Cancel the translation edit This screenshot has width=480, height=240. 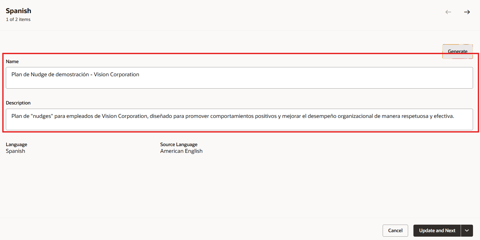pyautogui.click(x=395, y=231)
